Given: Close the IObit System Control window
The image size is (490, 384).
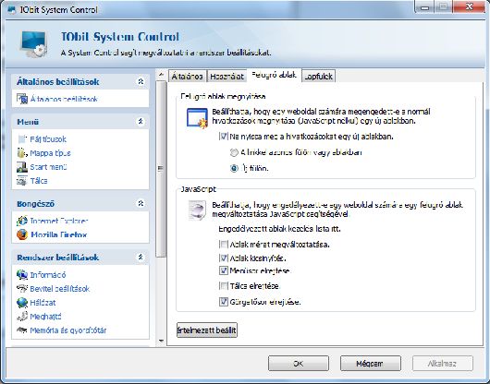Looking at the screenshot, I should 469,6.
